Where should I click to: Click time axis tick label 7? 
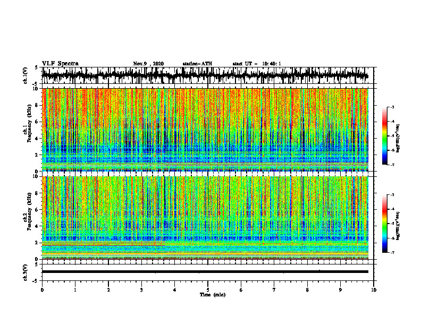point(274,290)
